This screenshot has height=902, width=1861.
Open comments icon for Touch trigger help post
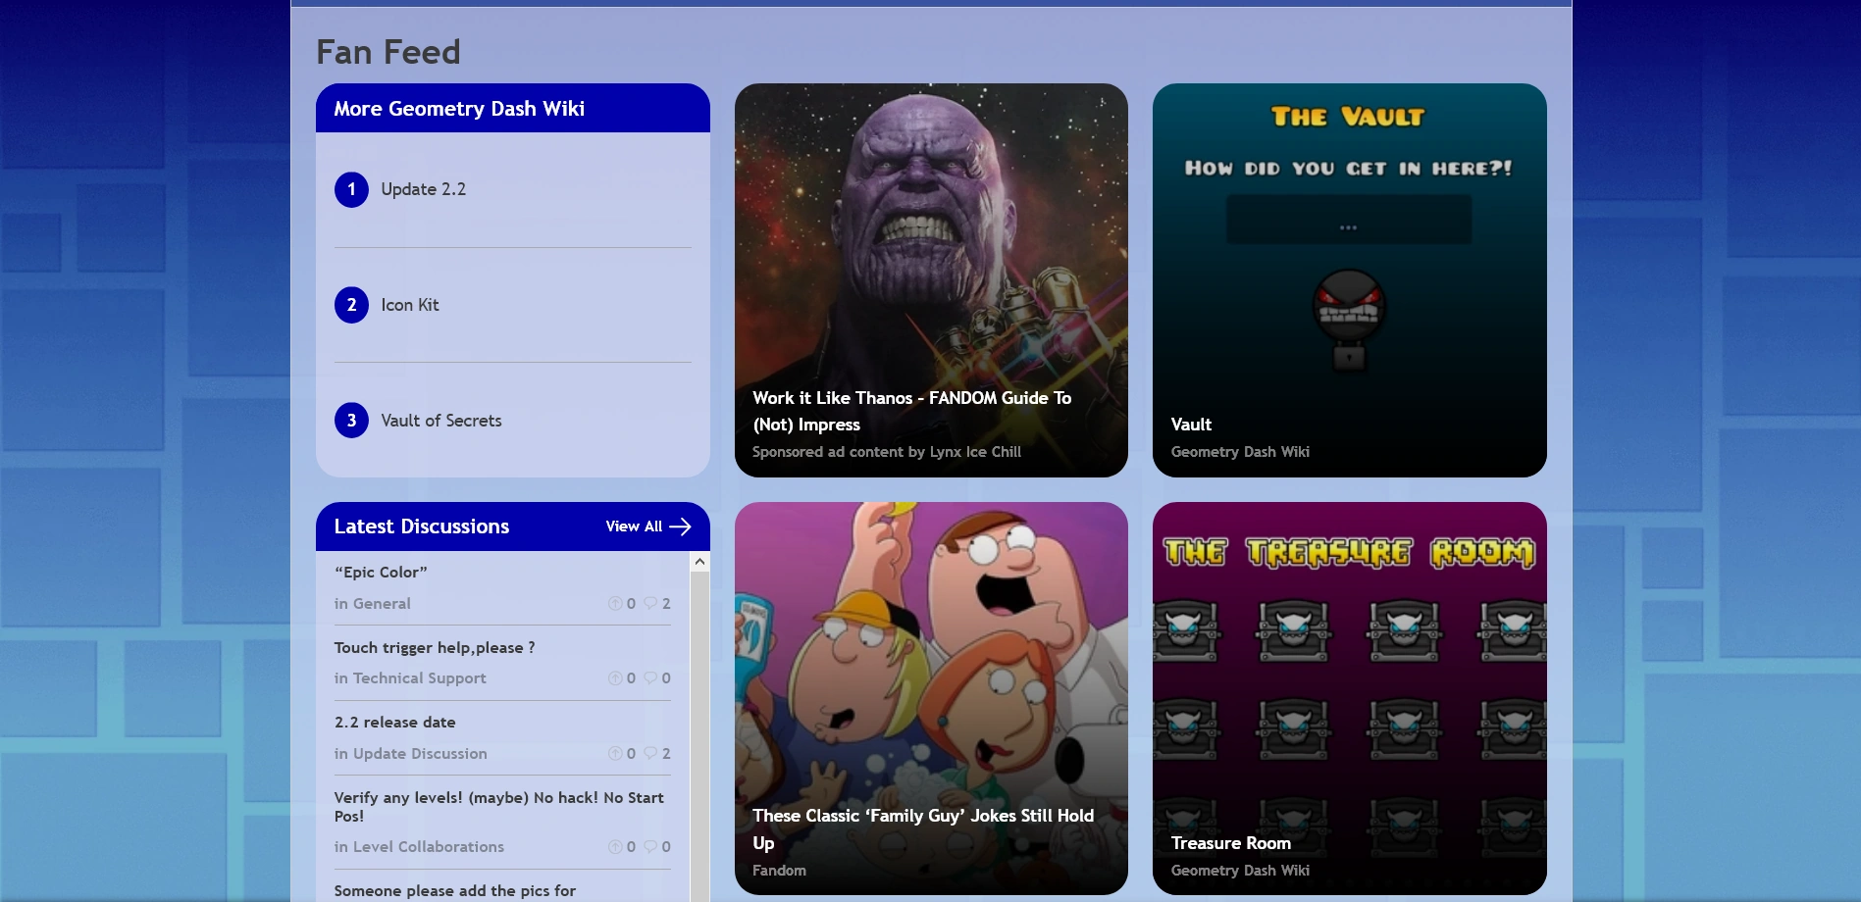click(x=650, y=678)
